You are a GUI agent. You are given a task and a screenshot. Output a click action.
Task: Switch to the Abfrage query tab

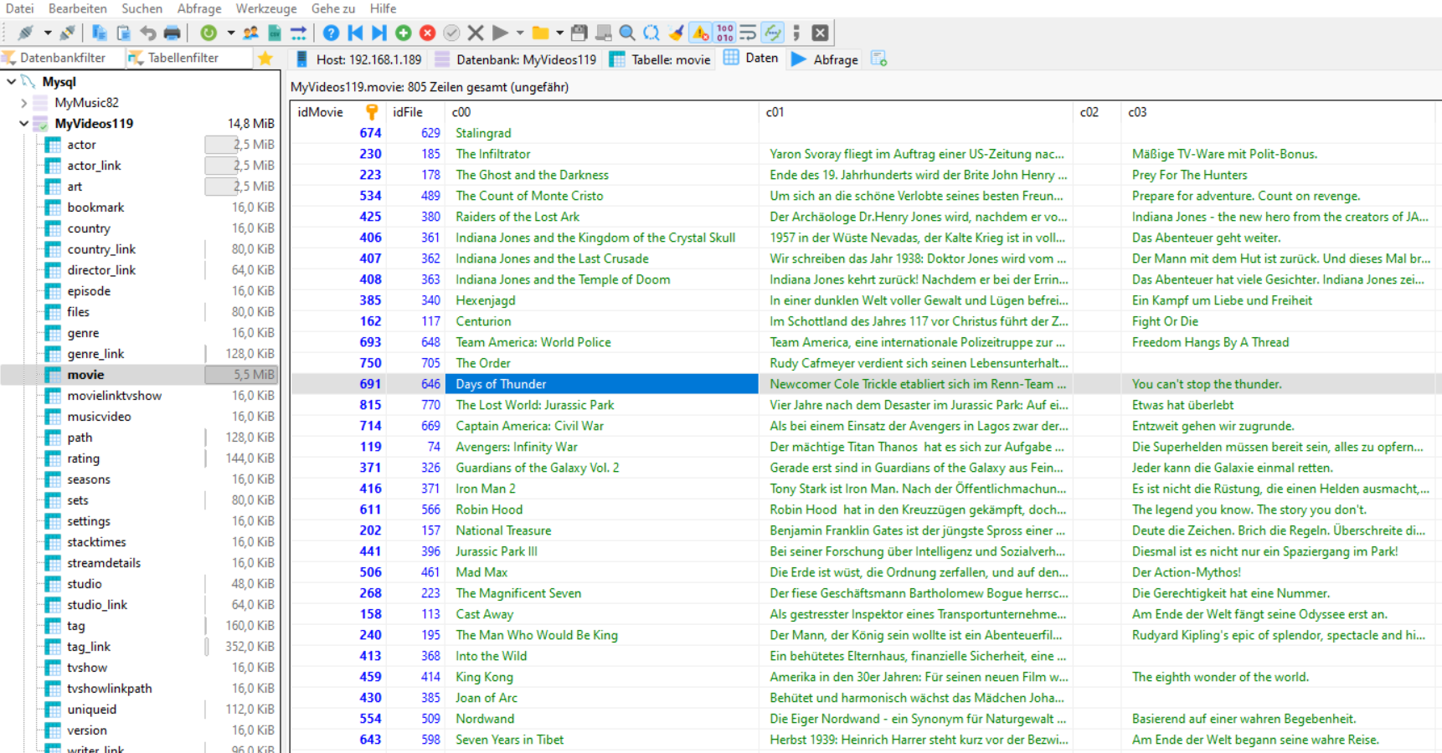pos(825,59)
